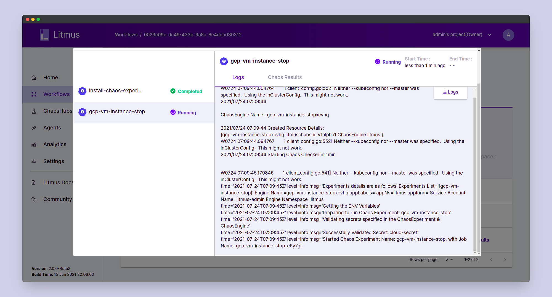Image resolution: width=552 pixels, height=297 pixels.
Task: Click the log scrollbar up arrow
Action: [x=475, y=89]
